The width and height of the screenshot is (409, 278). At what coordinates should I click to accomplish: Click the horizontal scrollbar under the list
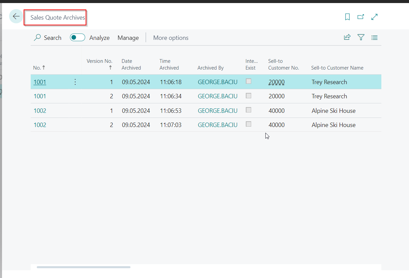[84, 267]
